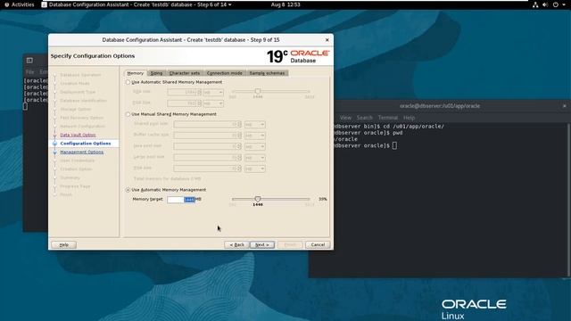This screenshot has width=571, height=321.
Task: Open Help menu in oracle terminal
Action: click(409, 118)
